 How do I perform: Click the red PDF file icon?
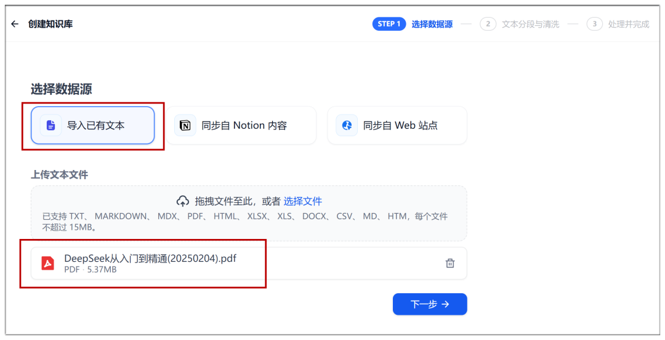coord(48,263)
